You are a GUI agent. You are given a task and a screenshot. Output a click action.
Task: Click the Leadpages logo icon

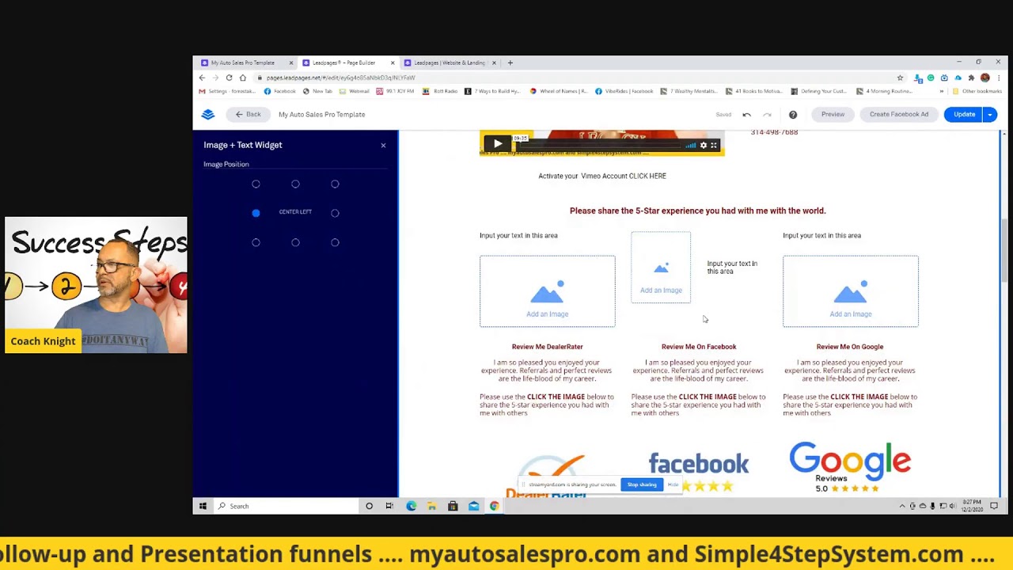(208, 114)
